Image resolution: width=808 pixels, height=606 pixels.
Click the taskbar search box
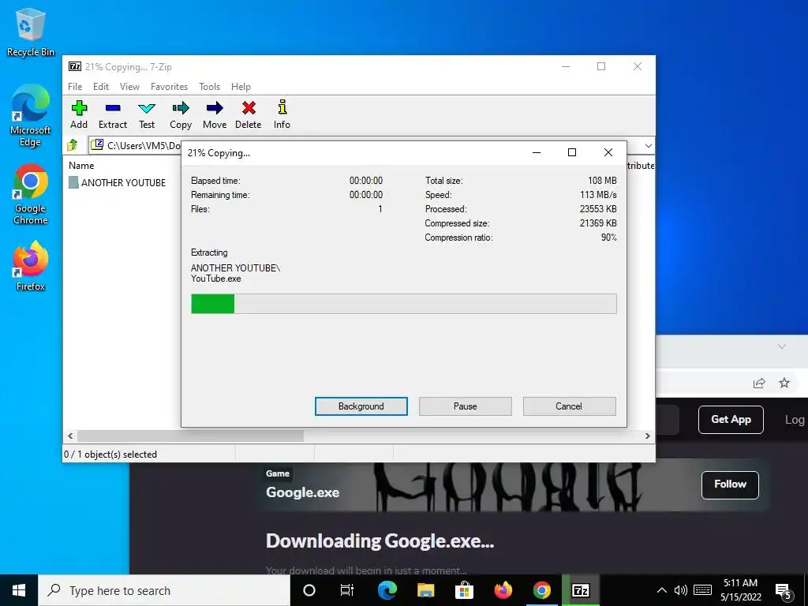[x=164, y=590]
